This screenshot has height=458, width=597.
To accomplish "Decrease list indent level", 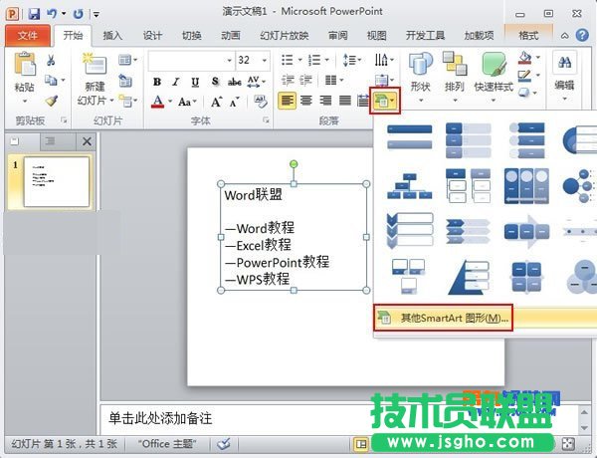I will click(288, 80).
